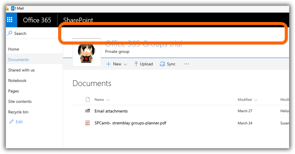Click the Private group label
This screenshot has height=154, width=295.
(117, 51)
